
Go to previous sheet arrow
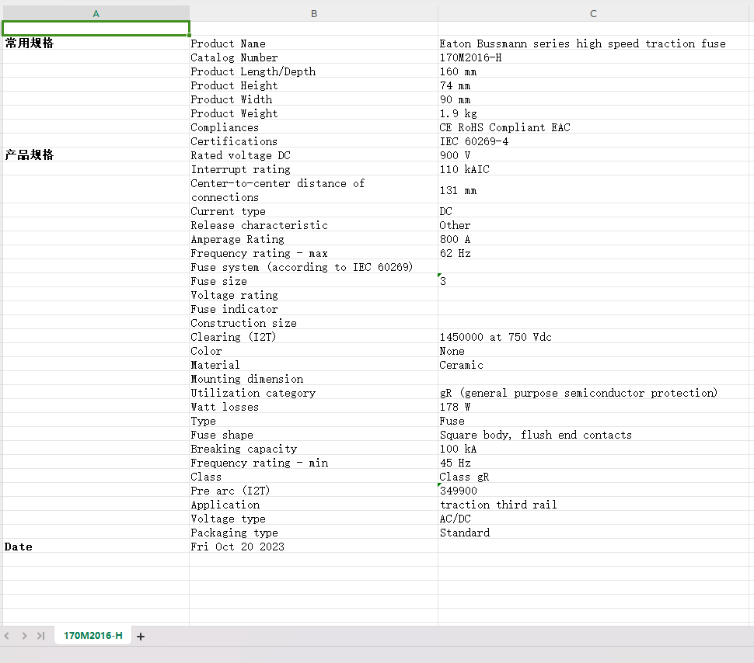(x=7, y=636)
